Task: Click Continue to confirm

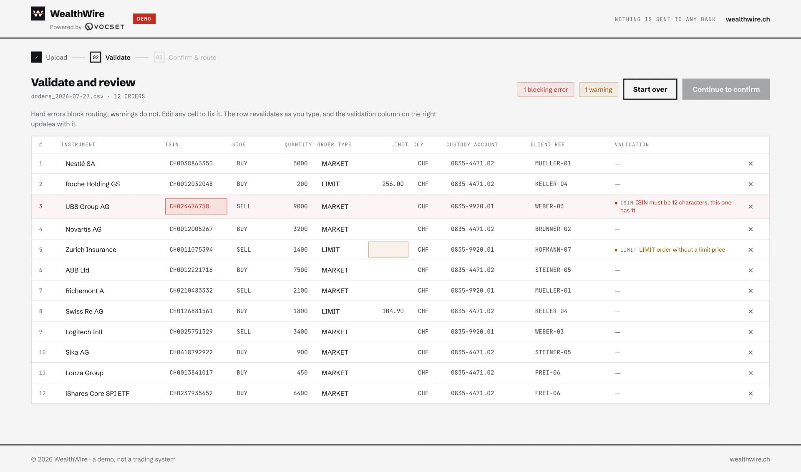Action: (726, 89)
